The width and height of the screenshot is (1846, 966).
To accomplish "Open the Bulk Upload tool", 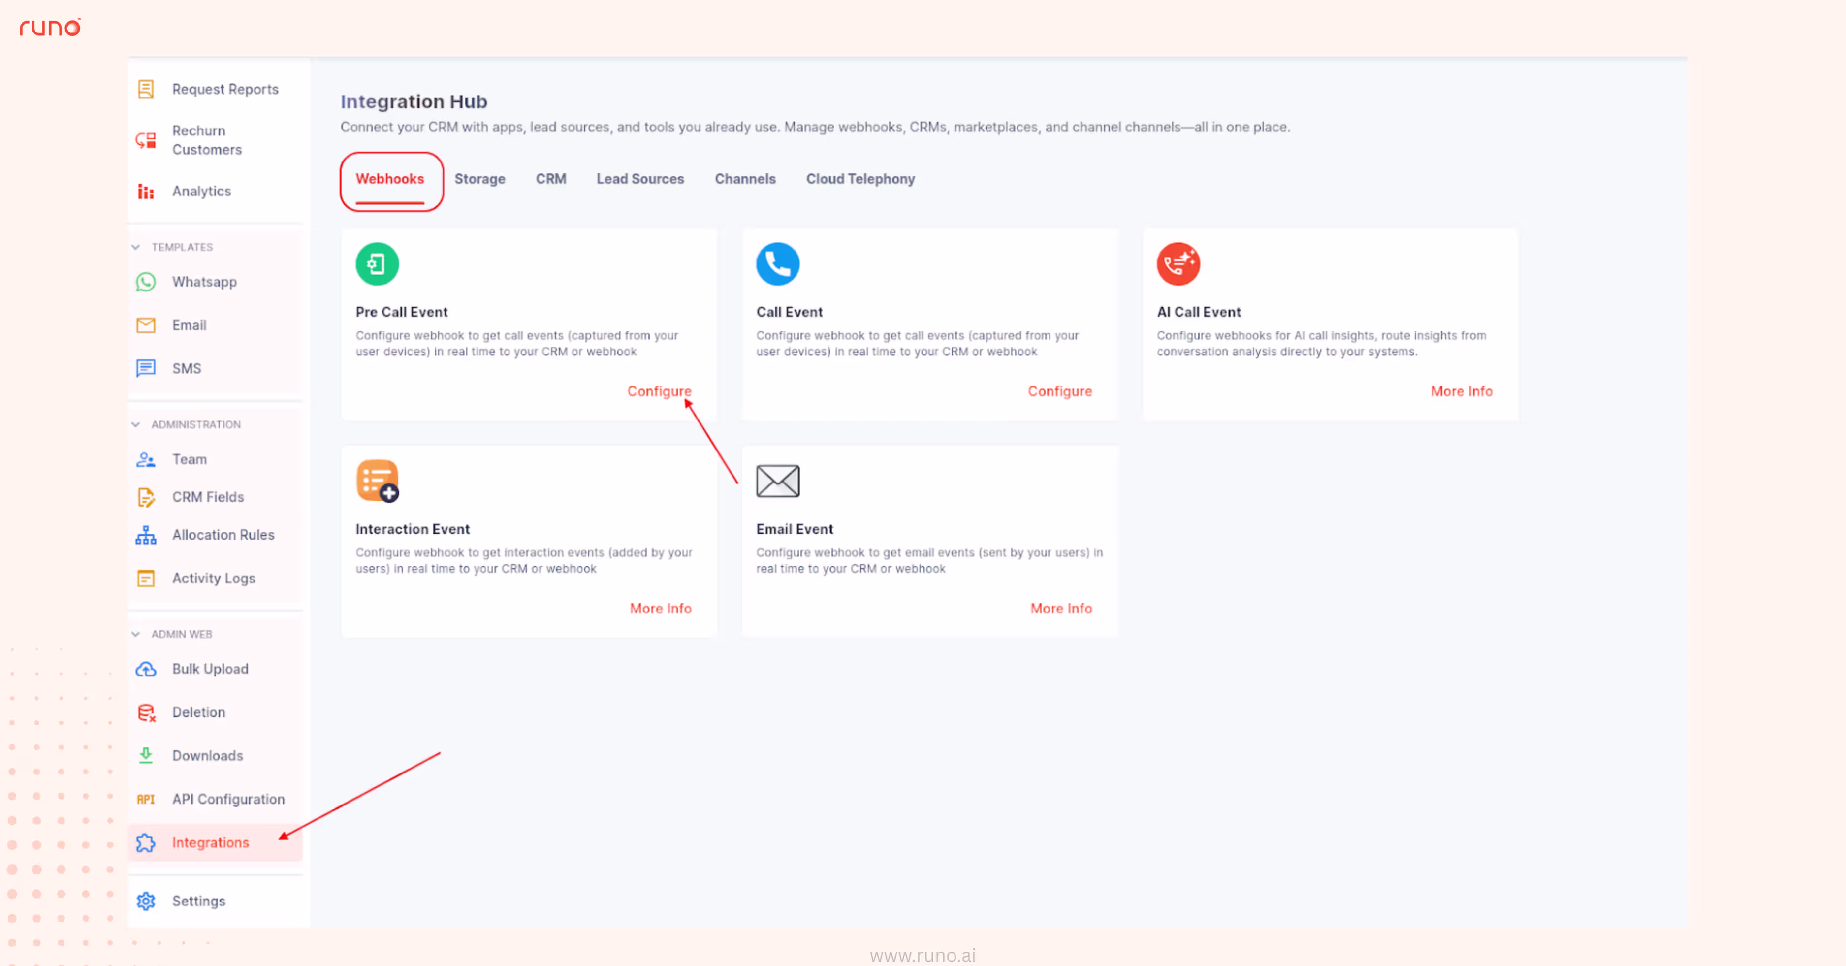I will pos(209,669).
